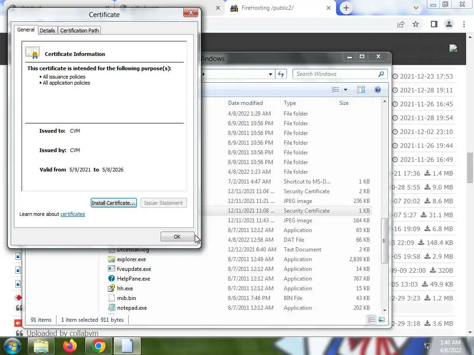Open the Chrome profile avatar
Viewport: 474px width, 355px height.
tap(449, 24)
